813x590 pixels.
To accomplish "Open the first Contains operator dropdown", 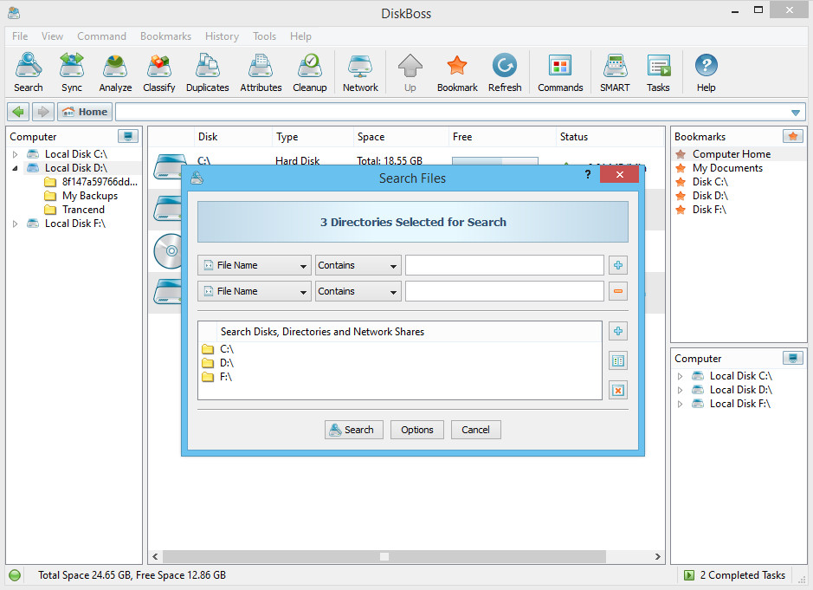I will [358, 265].
